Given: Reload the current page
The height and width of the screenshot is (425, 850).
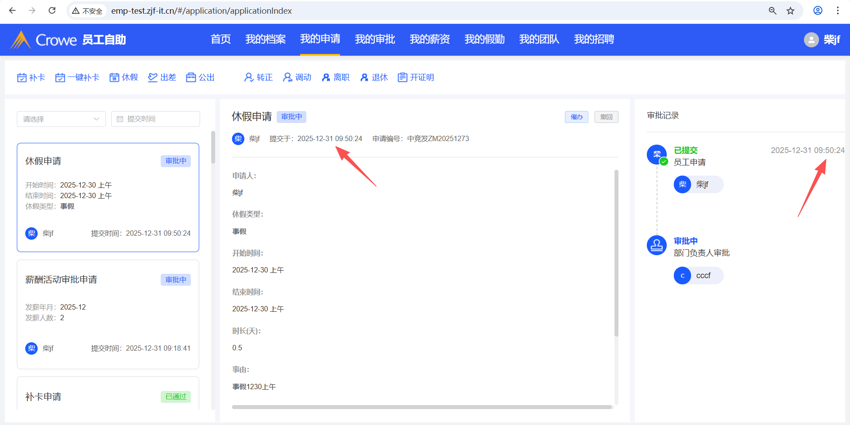Looking at the screenshot, I should (x=52, y=11).
